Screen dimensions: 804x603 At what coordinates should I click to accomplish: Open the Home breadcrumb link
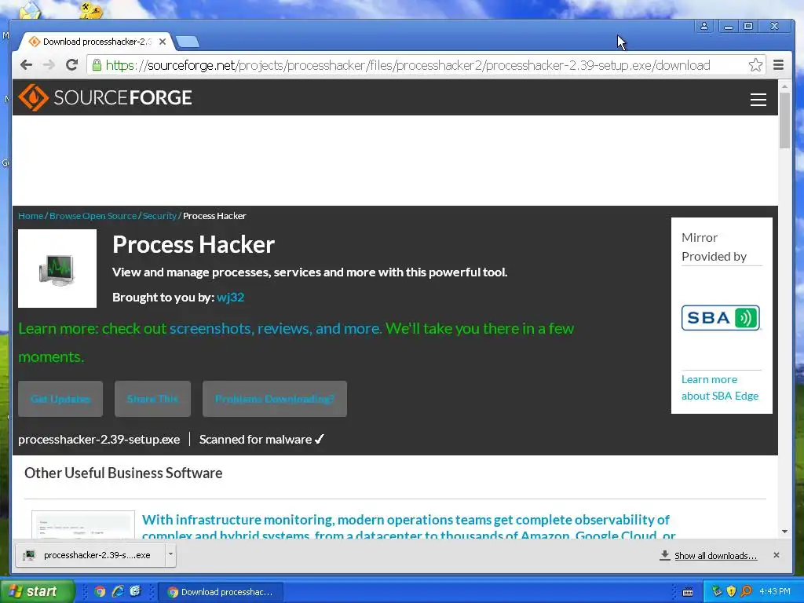(x=31, y=216)
